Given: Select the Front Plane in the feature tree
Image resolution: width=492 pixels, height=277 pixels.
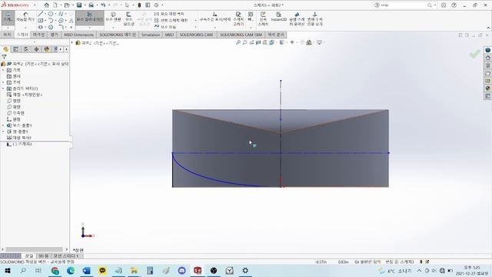Looking at the screenshot, I should tap(14, 101).
